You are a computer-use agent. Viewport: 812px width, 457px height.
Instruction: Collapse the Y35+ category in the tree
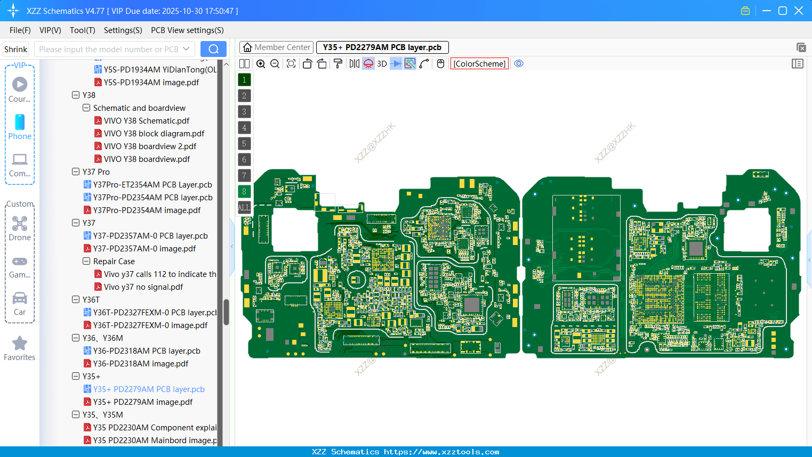[76, 376]
